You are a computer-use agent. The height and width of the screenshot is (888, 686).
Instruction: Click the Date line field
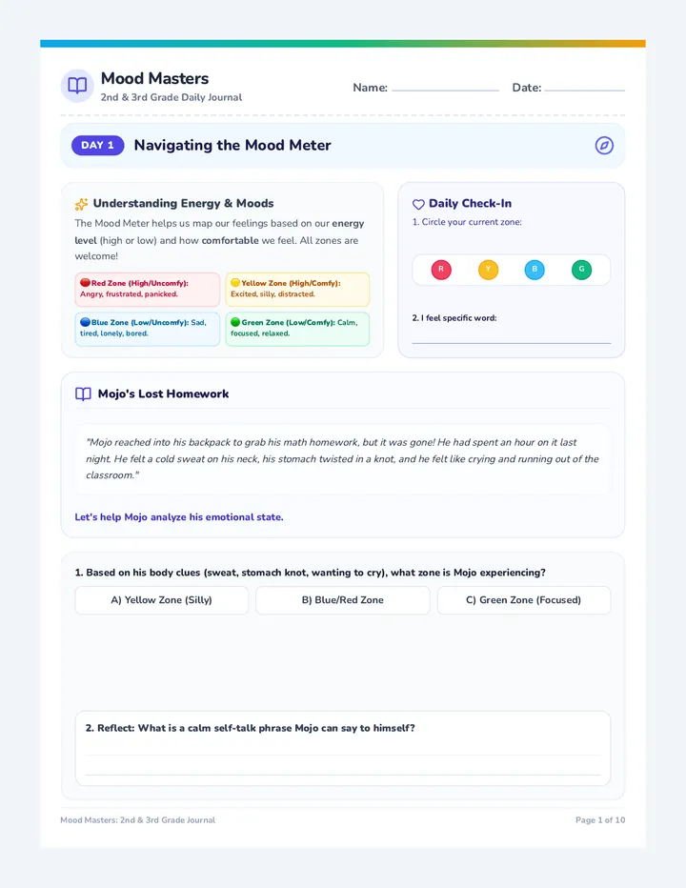click(585, 88)
